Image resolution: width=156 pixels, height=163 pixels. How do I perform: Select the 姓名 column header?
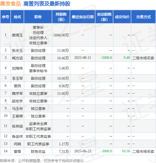pyautogui.click(x=17, y=17)
